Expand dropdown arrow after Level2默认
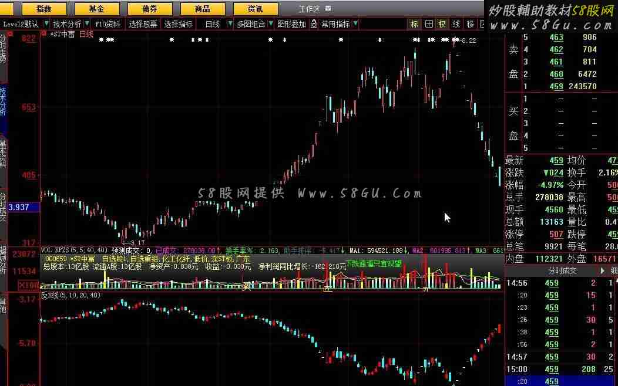618x386 pixels. 46,24
